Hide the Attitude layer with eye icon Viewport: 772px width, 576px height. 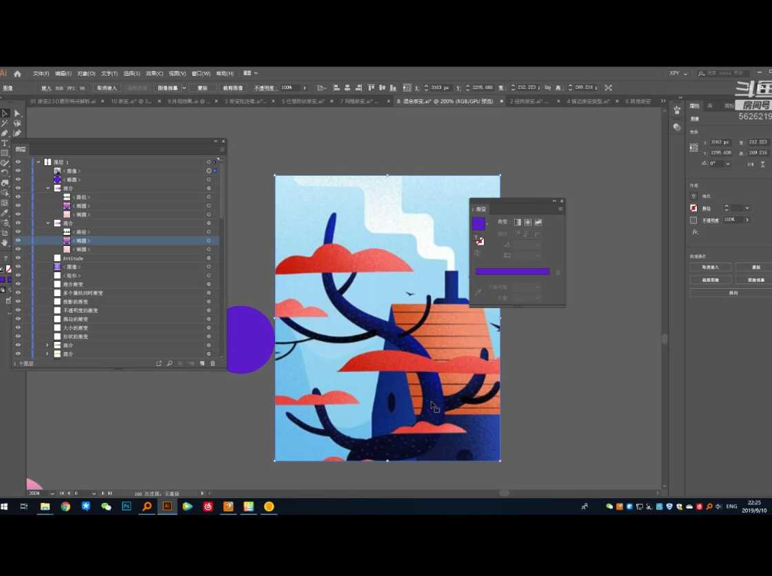(18, 258)
